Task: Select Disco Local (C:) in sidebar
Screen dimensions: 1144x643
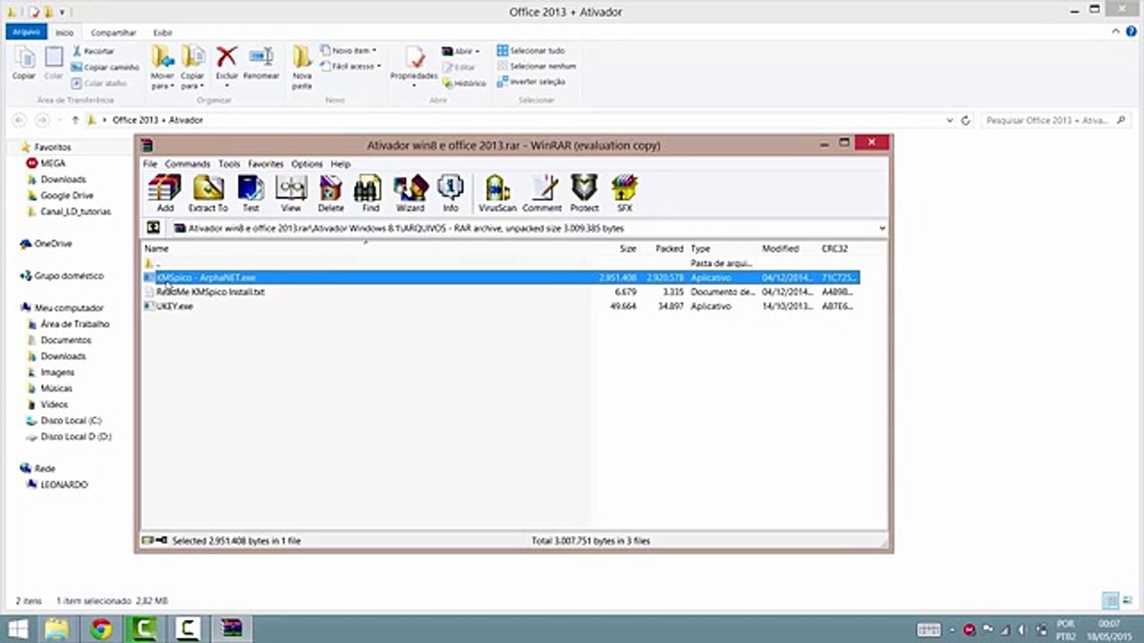Action: (71, 421)
